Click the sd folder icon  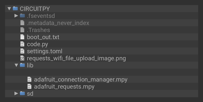click(x=22, y=93)
